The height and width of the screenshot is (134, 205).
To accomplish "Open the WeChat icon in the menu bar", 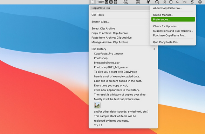I will [157, 2].
